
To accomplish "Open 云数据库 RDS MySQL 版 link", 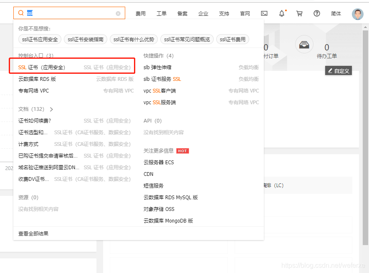I will 171,197.
